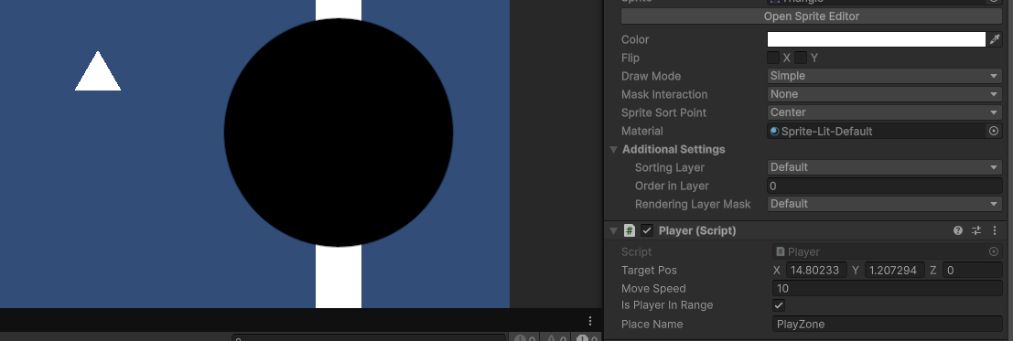This screenshot has height=341, width=1013.
Task: Click the Sprite-Lit-Default material sphere icon
Action: (774, 131)
